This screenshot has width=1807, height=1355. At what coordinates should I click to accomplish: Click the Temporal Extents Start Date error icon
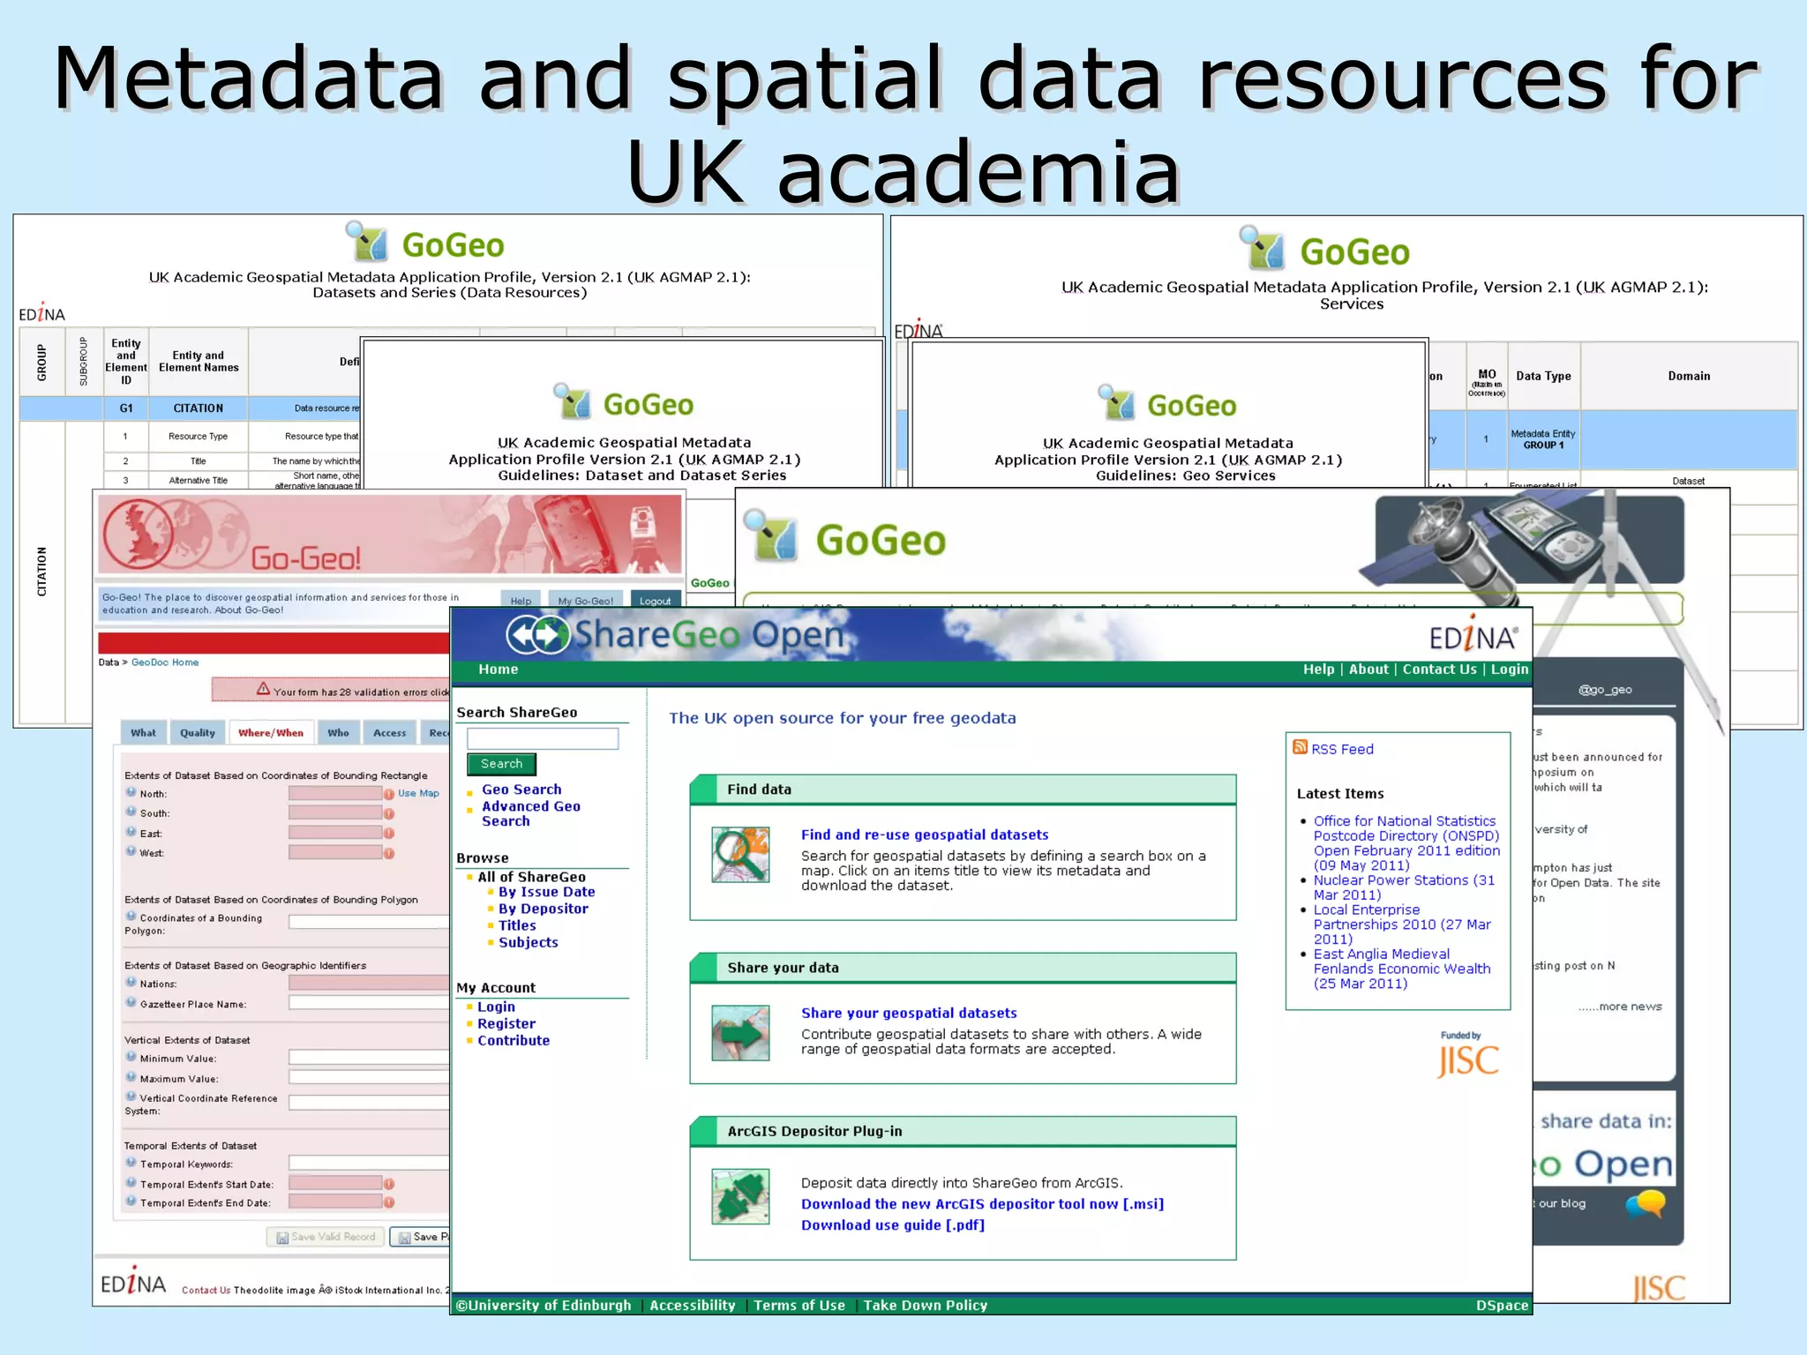(x=389, y=1184)
